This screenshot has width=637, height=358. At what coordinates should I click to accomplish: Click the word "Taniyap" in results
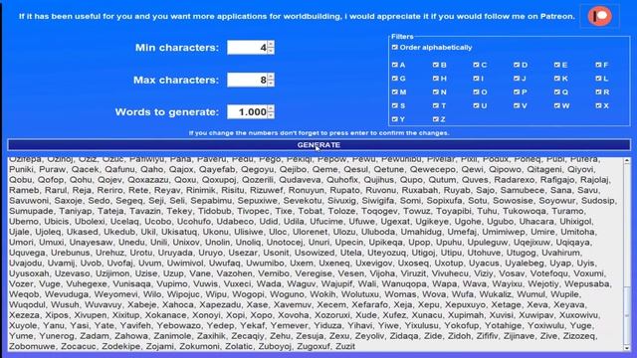click(76, 211)
